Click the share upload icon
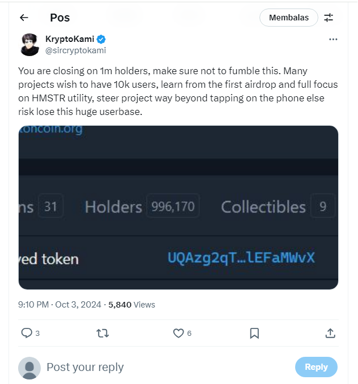The height and width of the screenshot is (384, 358). pyautogui.click(x=330, y=333)
